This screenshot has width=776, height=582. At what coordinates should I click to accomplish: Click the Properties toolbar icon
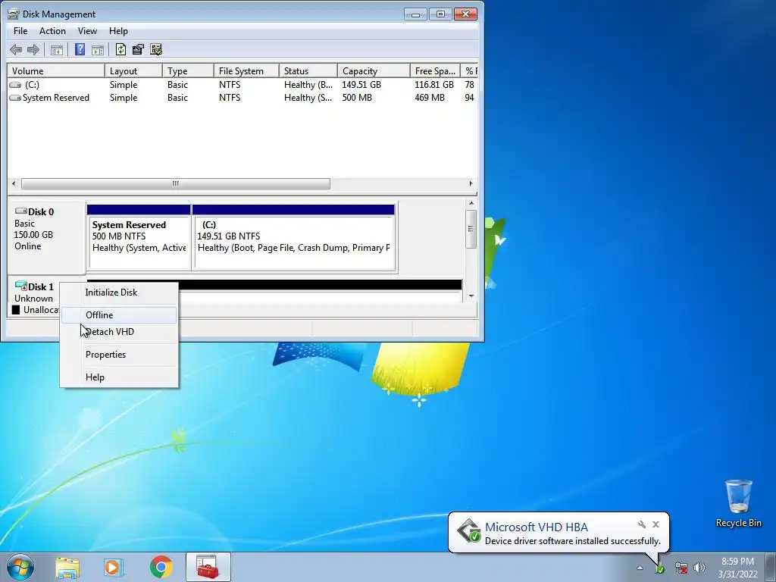tap(138, 49)
